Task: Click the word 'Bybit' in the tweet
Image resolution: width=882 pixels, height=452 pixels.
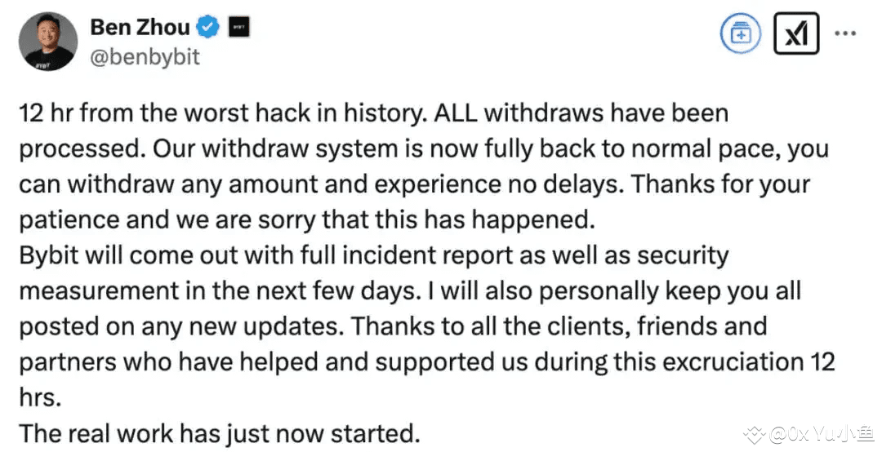Action: tap(49, 256)
